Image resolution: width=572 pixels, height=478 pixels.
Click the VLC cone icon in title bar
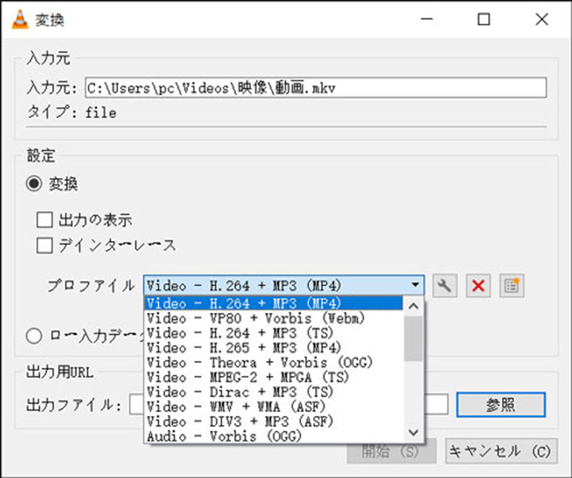pos(20,19)
